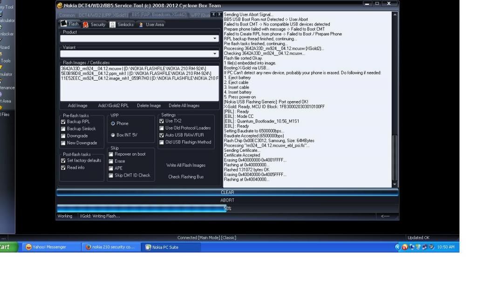Switch to the Common tab
This screenshot has height=286, width=477.
click(x=67, y=15)
